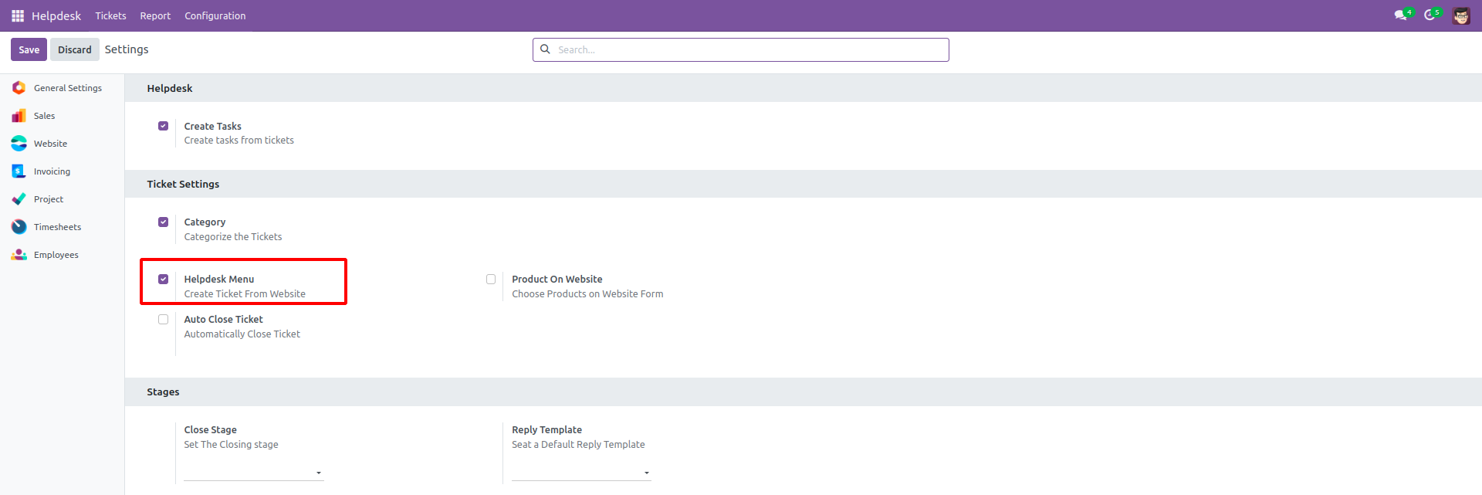Click the Save button
1482x495 pixels.
click(29, 49)
